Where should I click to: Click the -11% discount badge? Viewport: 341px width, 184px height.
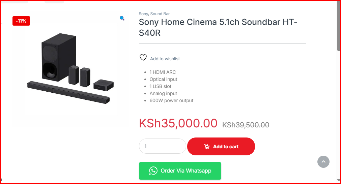pos(21,21)
